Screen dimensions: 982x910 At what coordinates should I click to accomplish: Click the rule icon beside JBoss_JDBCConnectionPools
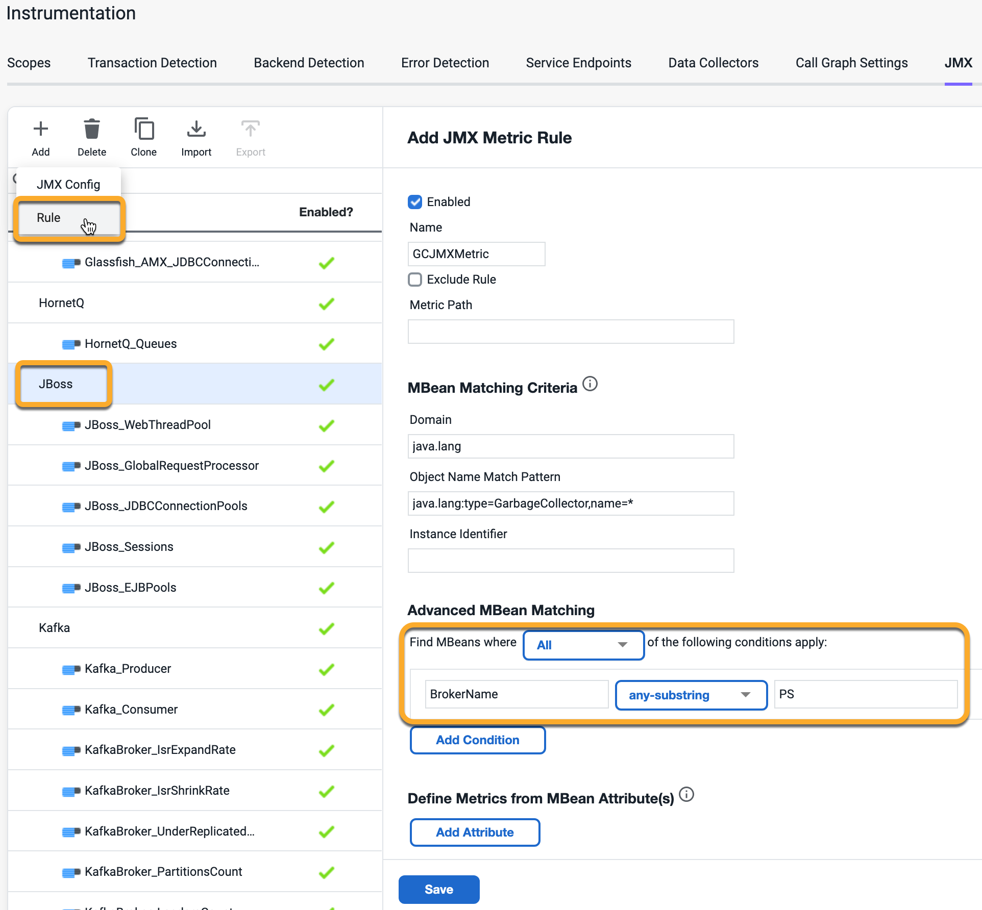[x=71, y=507]
